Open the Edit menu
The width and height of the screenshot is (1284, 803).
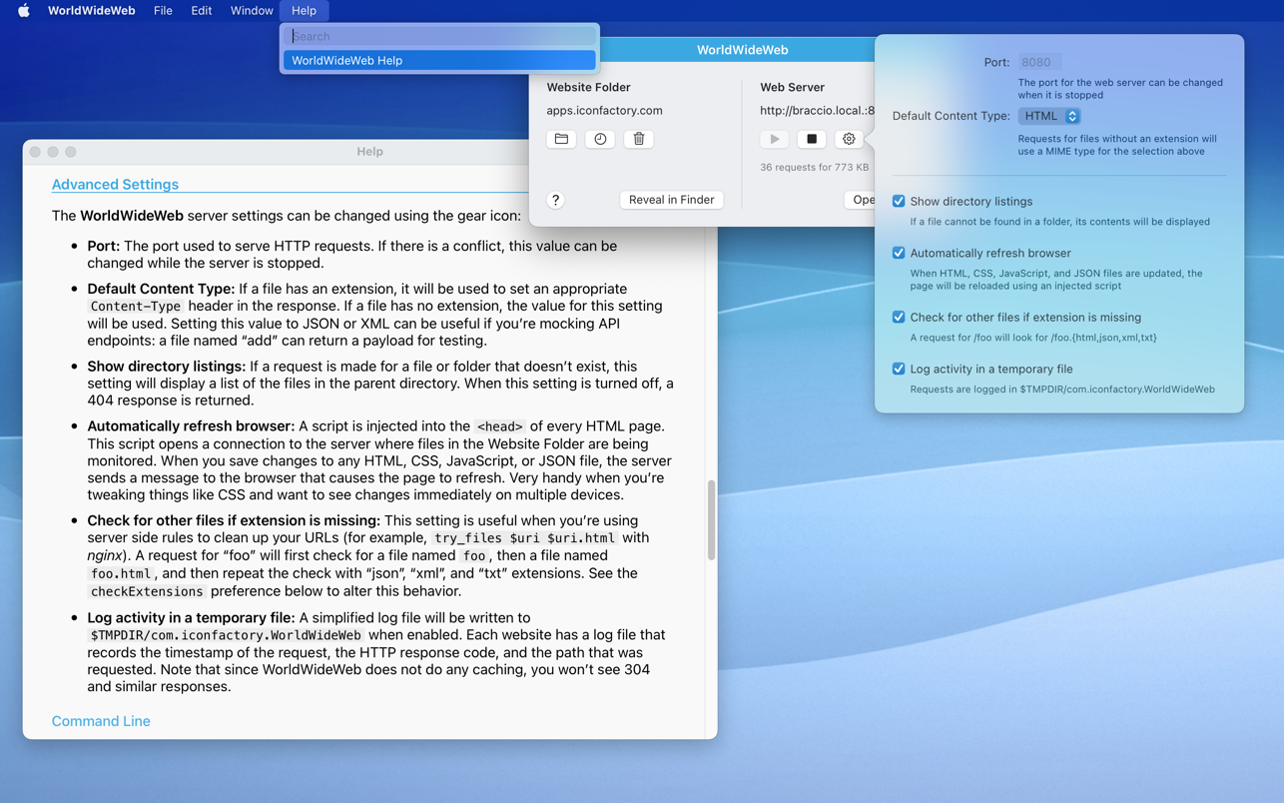tap(201, 11)
